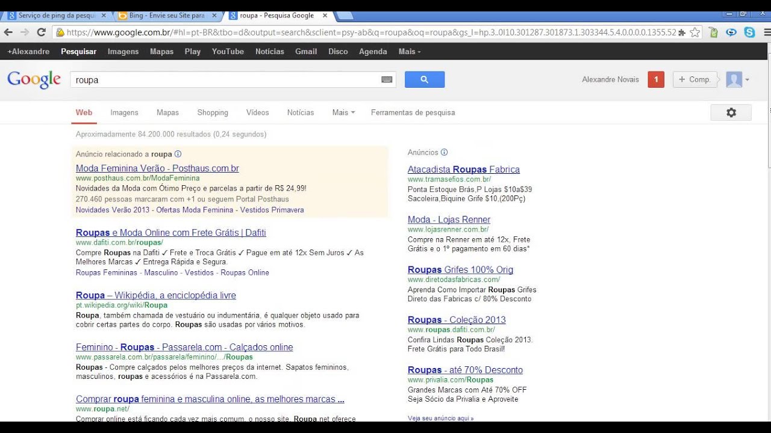Click the puzzle-piece plugin icon in address bar
This screenshot has width=771, height=433.
[682, 32]
